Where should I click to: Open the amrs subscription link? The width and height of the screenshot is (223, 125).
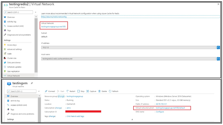point(69,108)
